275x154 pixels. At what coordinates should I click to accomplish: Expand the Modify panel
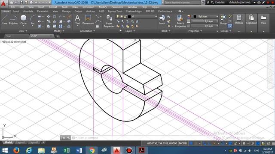coord(59,31)
